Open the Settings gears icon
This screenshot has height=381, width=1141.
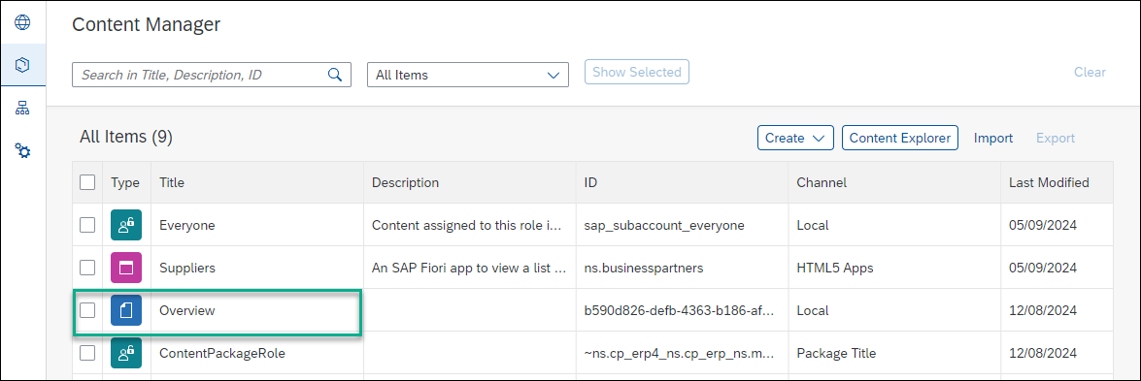(x=23, y=151)
